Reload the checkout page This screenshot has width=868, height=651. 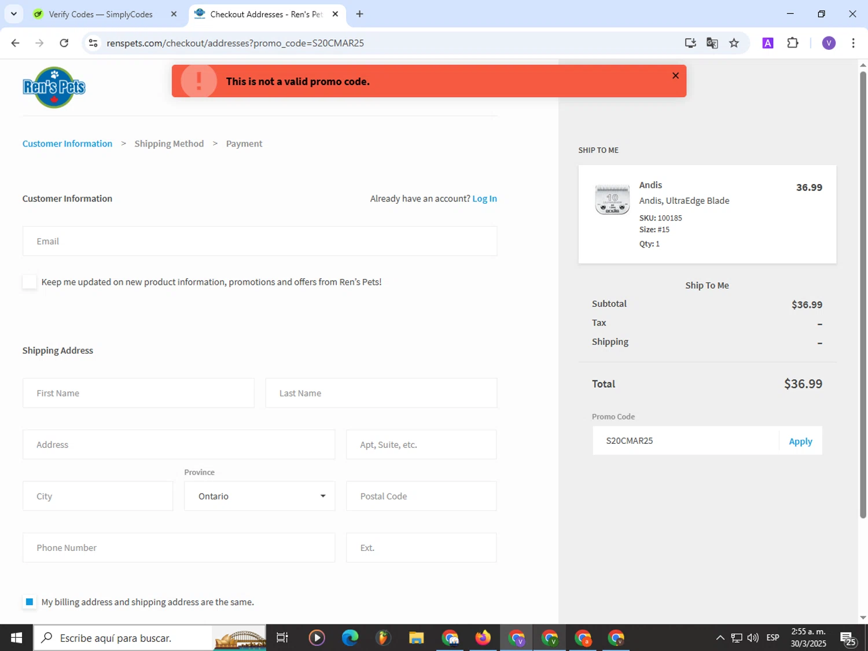click(64, 43)
